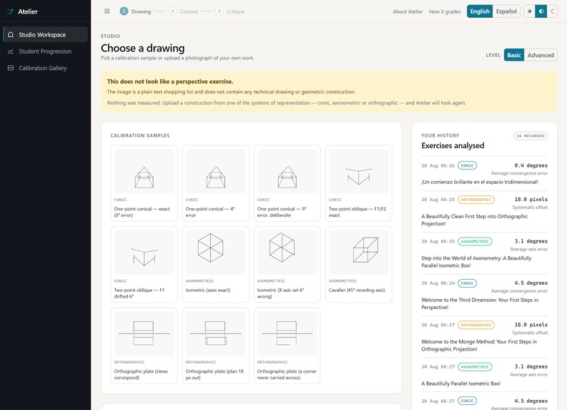Switch language to English
567x410 pixels.
pyautogui.click(x=480, y=11)
